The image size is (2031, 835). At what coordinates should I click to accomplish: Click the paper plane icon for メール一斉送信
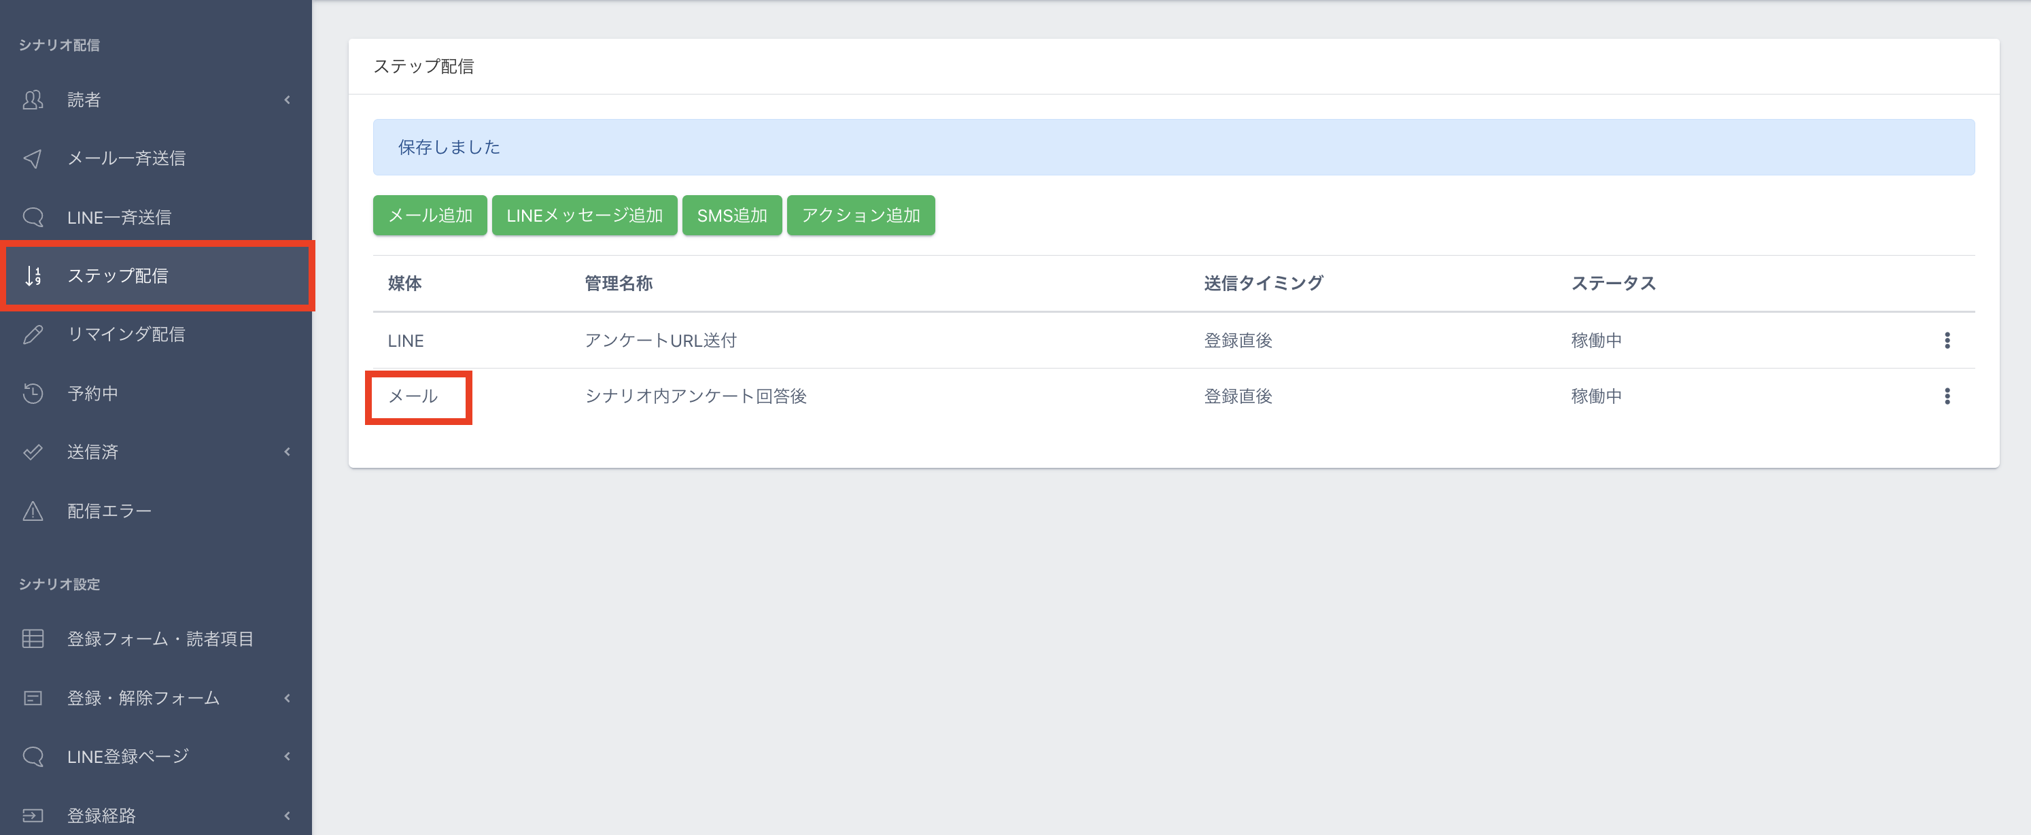(x=33, y=158)
